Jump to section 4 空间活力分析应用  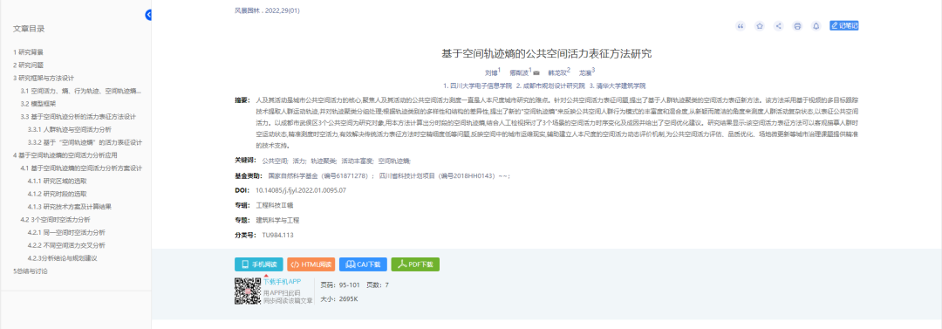[x=65, y=155]
